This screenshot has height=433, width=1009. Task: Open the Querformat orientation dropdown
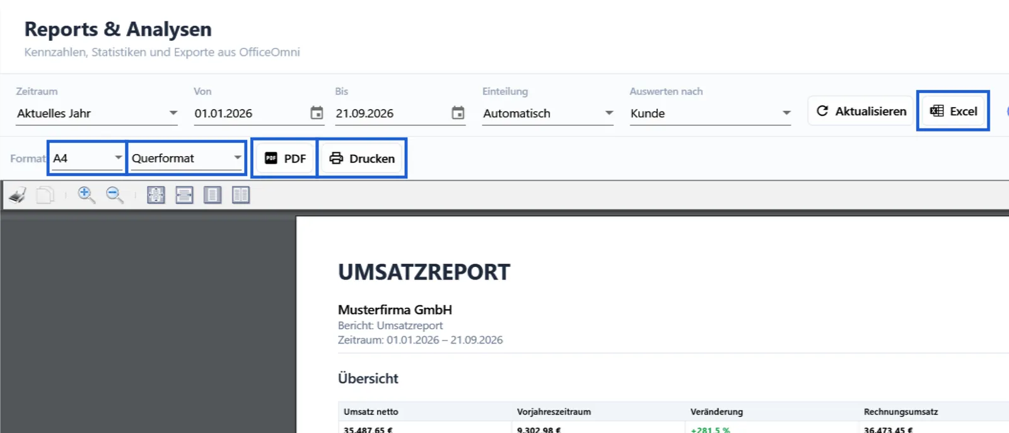point(187,158)
